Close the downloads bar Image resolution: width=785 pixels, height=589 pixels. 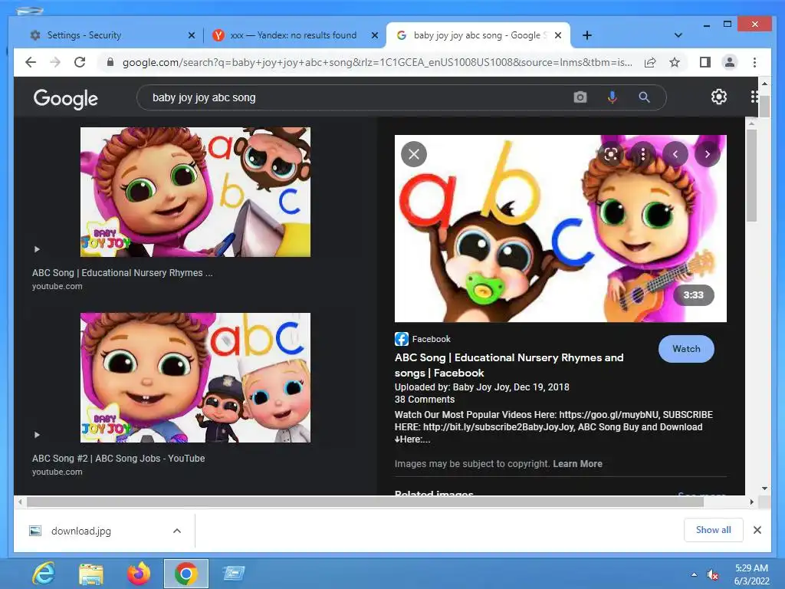tap(757, 530)
